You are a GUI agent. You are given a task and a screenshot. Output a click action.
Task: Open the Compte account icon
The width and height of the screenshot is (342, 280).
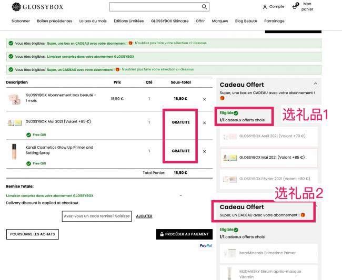point(265,7)
